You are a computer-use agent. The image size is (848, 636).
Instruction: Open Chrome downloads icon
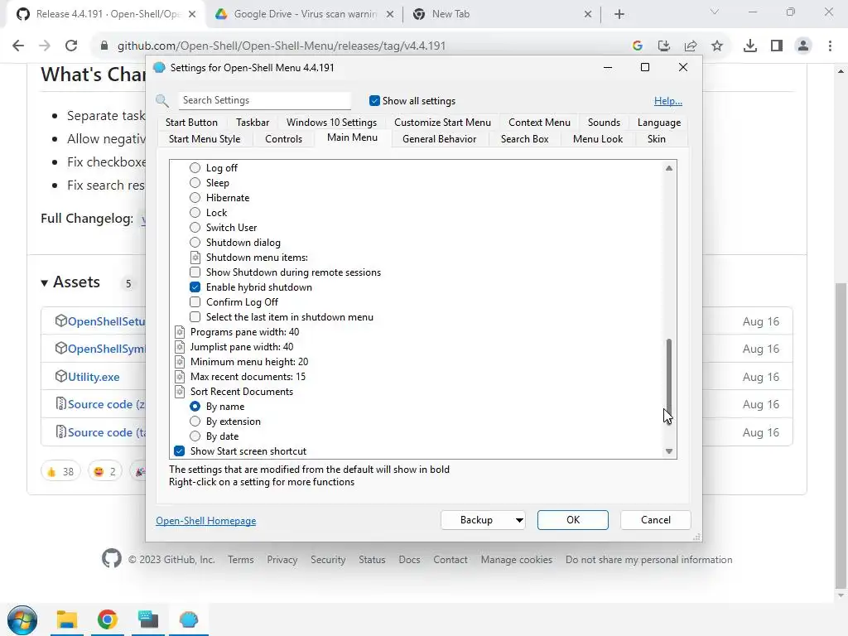point(749,46)
